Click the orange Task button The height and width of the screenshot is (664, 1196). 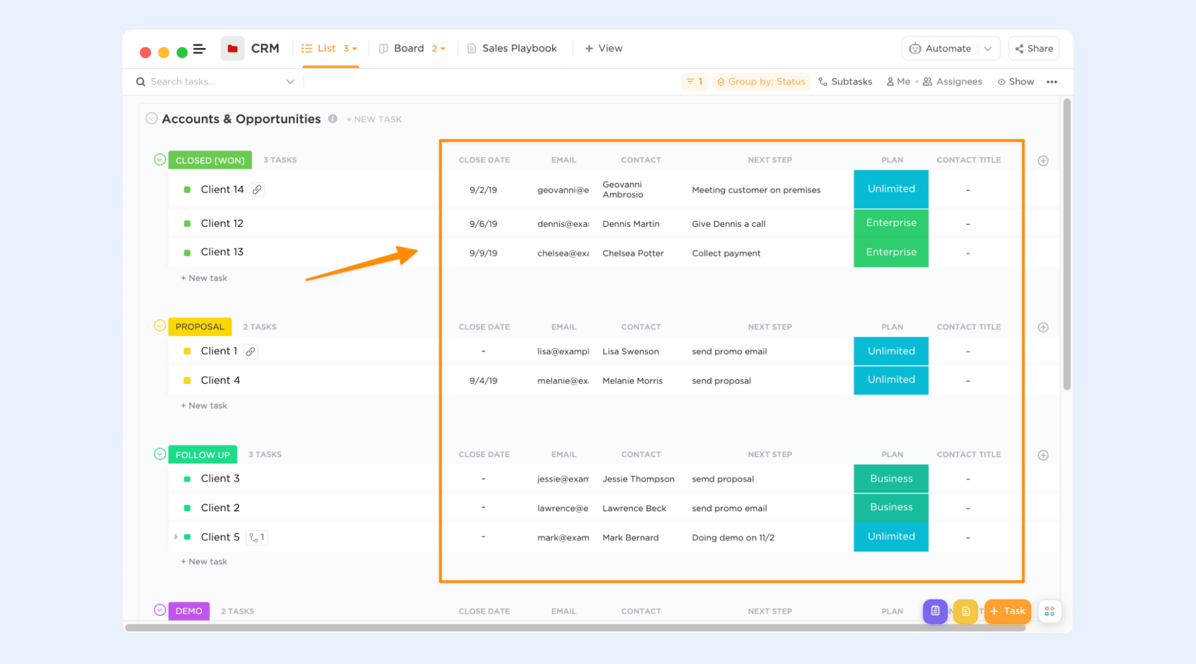(x=1008, y=611)
